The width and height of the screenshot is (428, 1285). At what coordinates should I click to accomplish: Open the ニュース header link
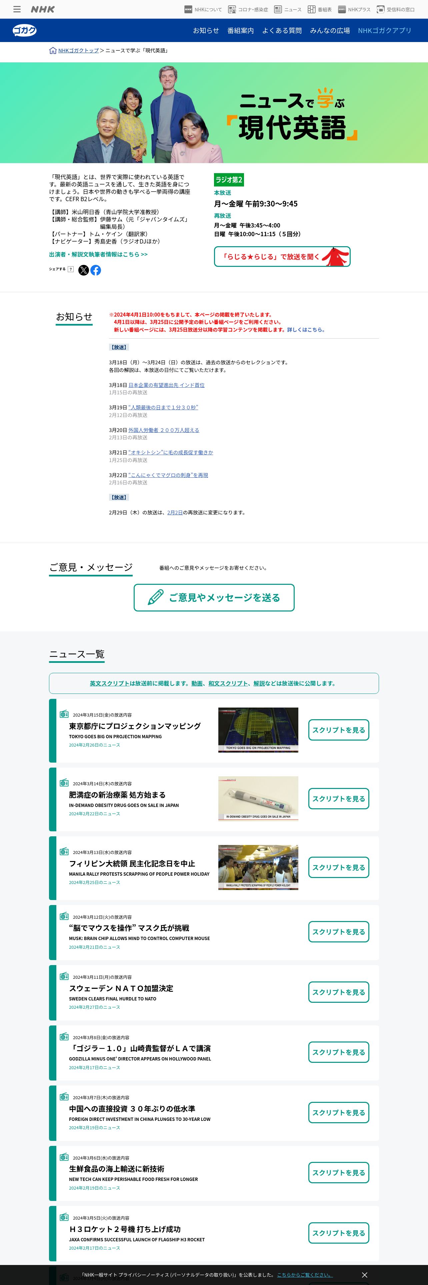pyautogui.click(x=288, y=9)
